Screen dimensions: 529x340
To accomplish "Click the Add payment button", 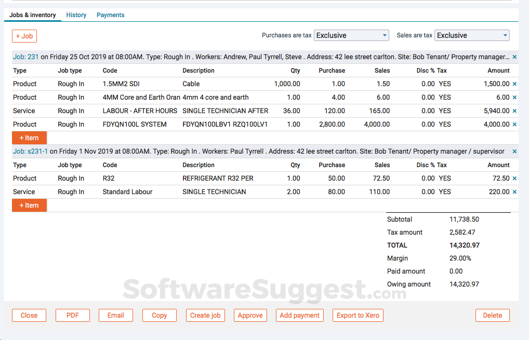I will tap(299, 315).
